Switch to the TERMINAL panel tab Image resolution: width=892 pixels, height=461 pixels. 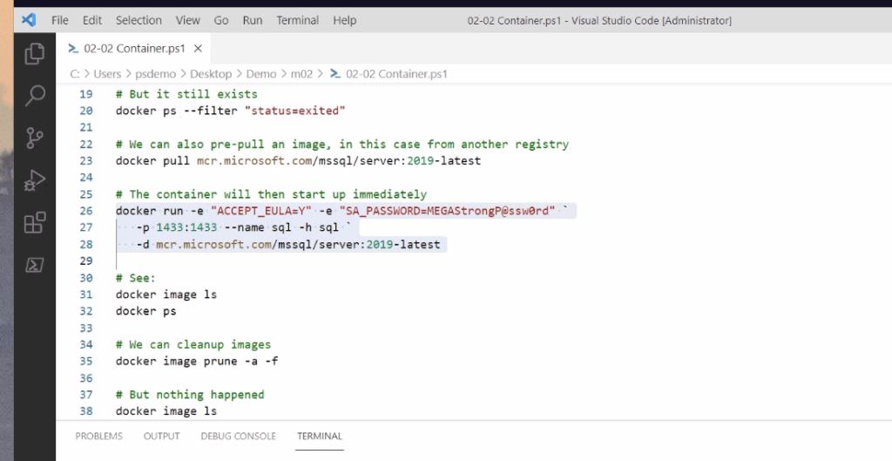(x=320, y=436)
